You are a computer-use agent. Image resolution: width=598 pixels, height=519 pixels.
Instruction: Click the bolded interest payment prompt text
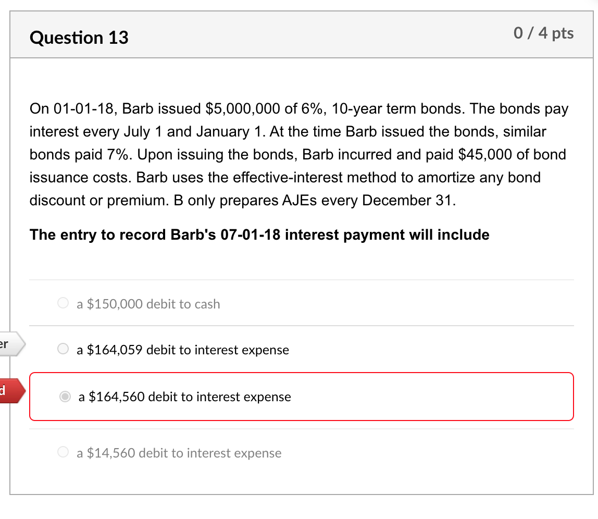[x=259, y=234]
